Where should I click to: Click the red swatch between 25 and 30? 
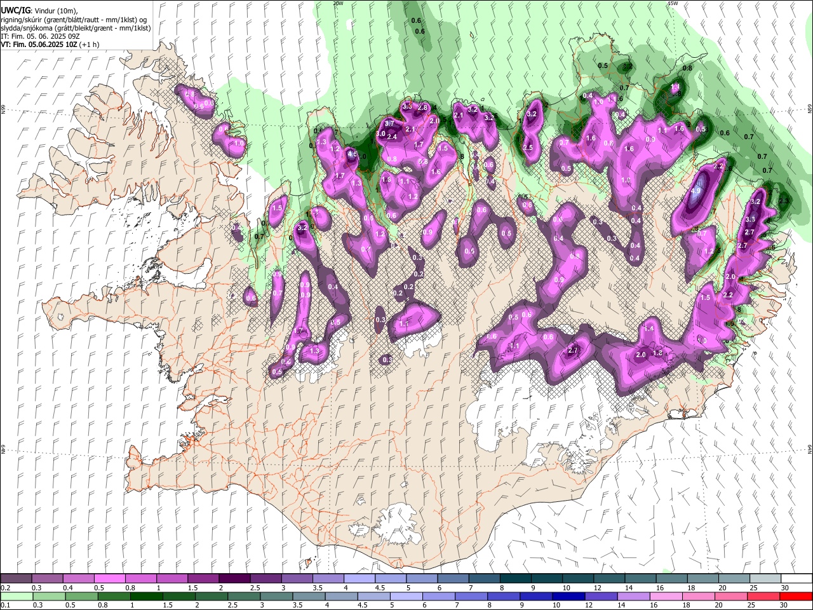coord(763,597)
